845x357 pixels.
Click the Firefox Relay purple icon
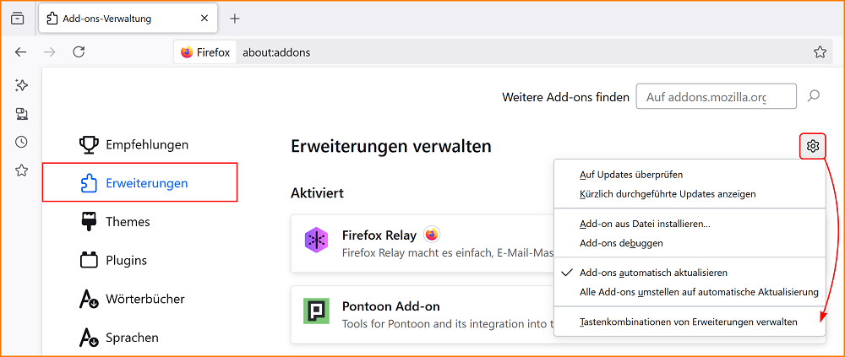pyautogui.click(x=316, y=241)
